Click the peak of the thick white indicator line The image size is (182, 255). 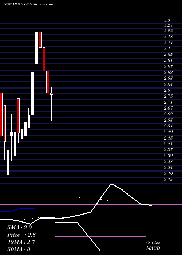click(111, 184)
